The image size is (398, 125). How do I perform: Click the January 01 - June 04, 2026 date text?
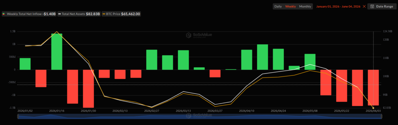pyautogui.click(x=338, y=6)
